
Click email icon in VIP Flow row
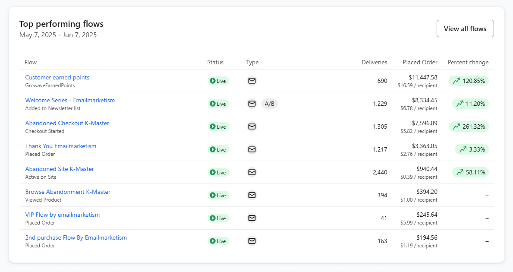[252, 218]
